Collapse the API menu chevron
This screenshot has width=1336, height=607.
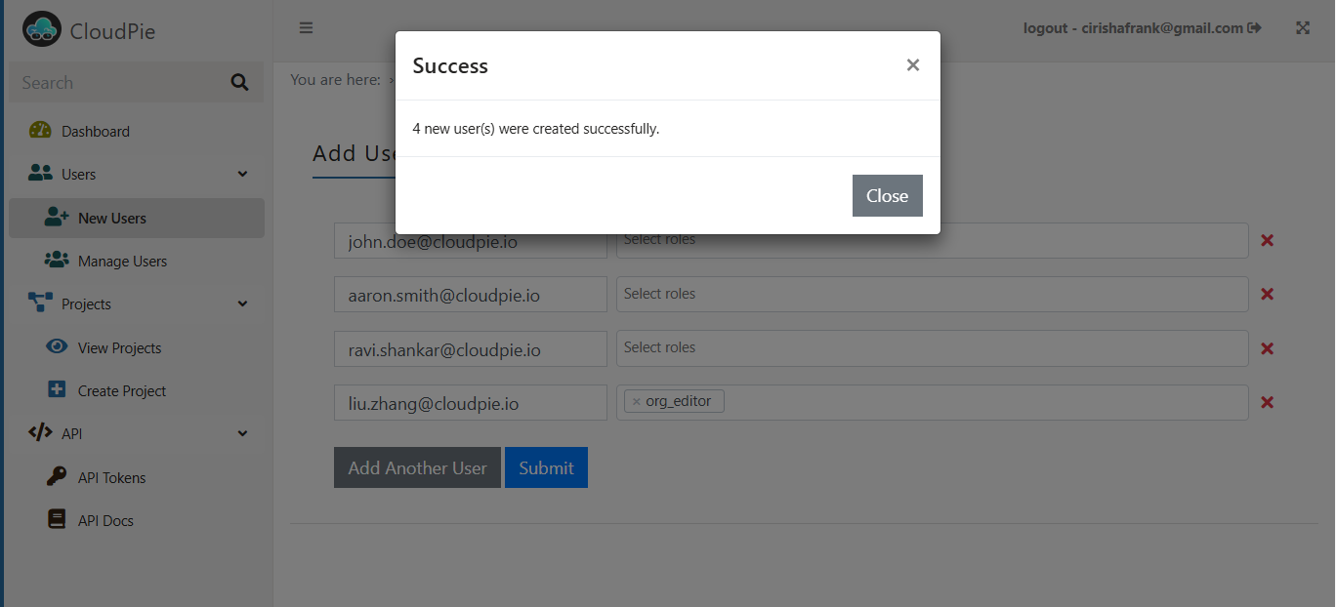(242, 433)
